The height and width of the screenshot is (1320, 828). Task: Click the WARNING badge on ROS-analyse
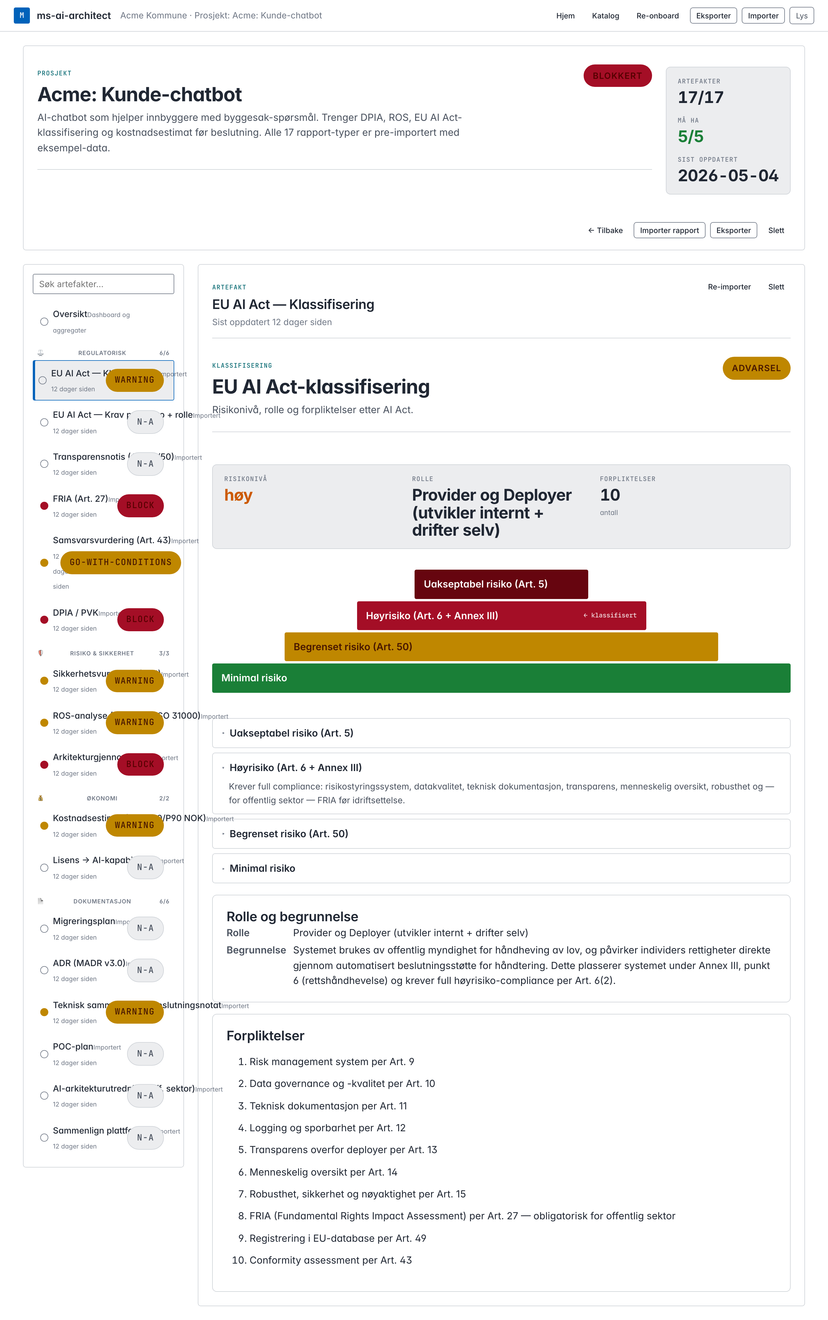pos(135,723)
